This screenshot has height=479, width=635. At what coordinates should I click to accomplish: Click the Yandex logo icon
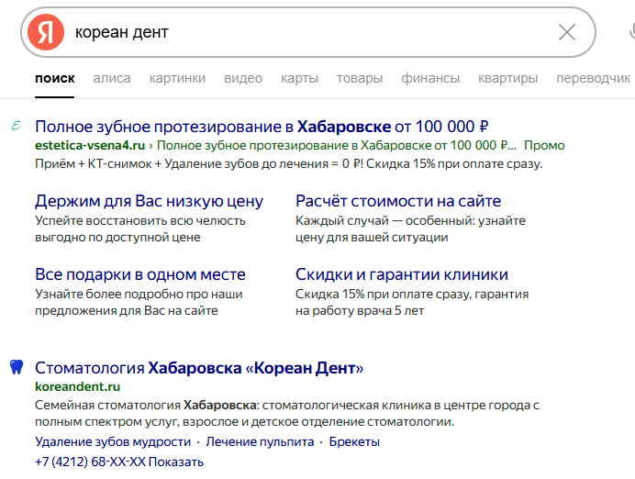click(45, 33)
